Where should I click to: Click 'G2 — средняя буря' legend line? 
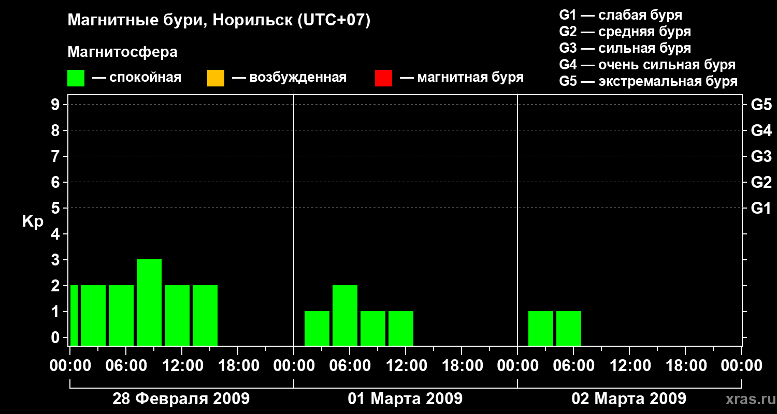click(625, 32)
